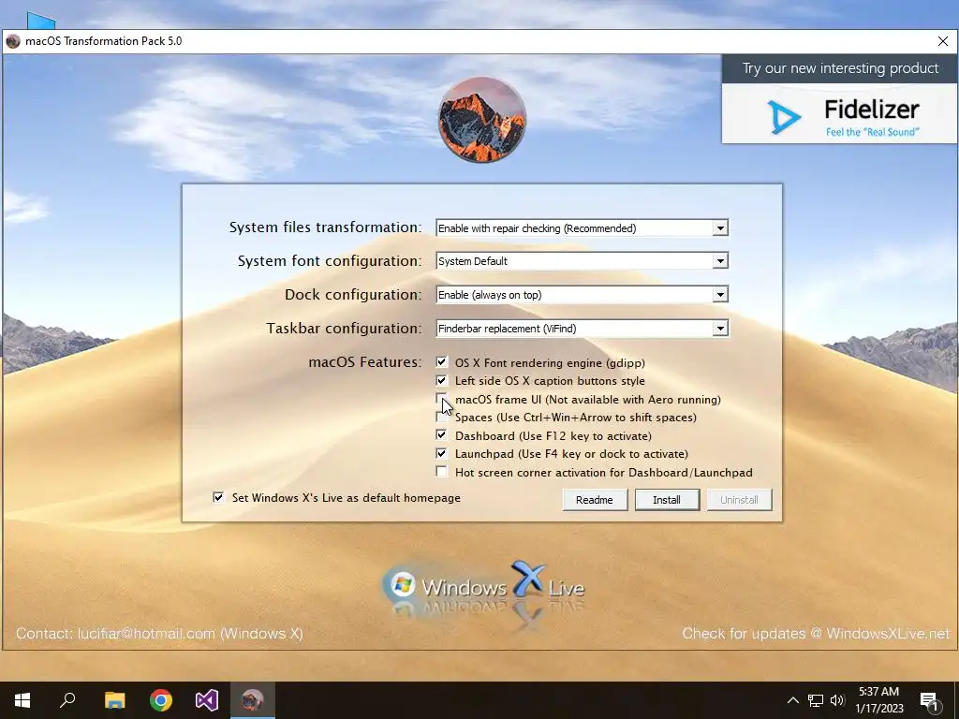Click 'Enable (always on top)' dock combo box
This screenshot has width=959, height=719.
coord(582,295)
